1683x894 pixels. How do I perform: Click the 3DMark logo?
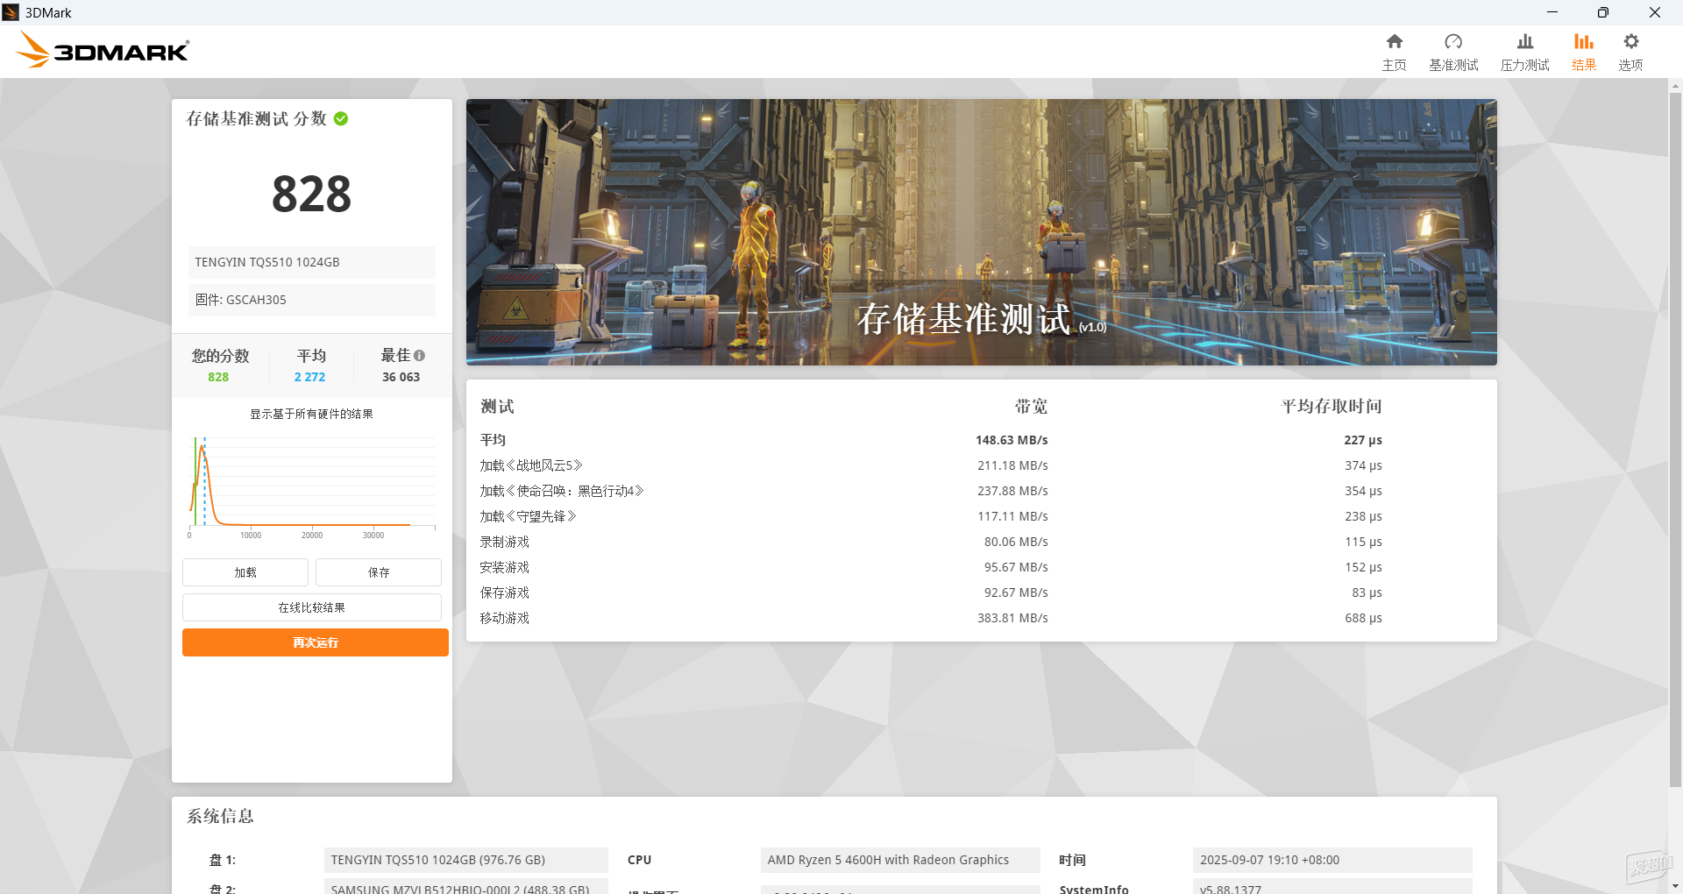coord(103,51)
